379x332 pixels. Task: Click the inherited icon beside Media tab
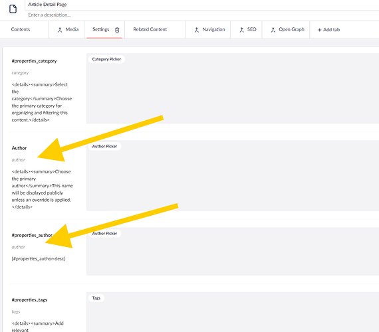(60, 30)
